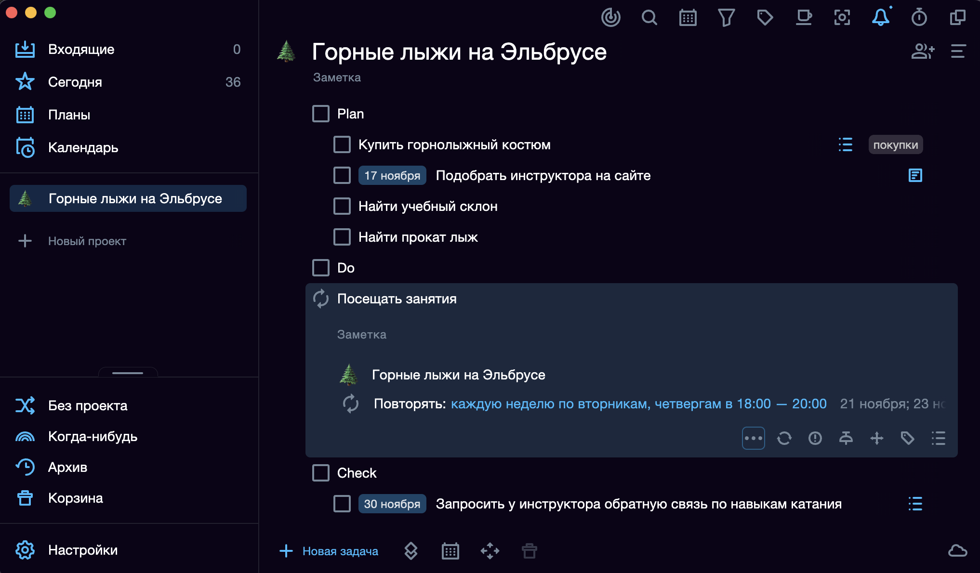Screen dimensions: 980x573
Task: Open checklist icon on Запросить у инструктора task
Action: click(x=915, y=504)
